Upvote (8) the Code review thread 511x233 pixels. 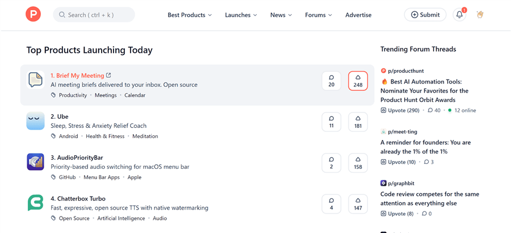tap(397, 214)
